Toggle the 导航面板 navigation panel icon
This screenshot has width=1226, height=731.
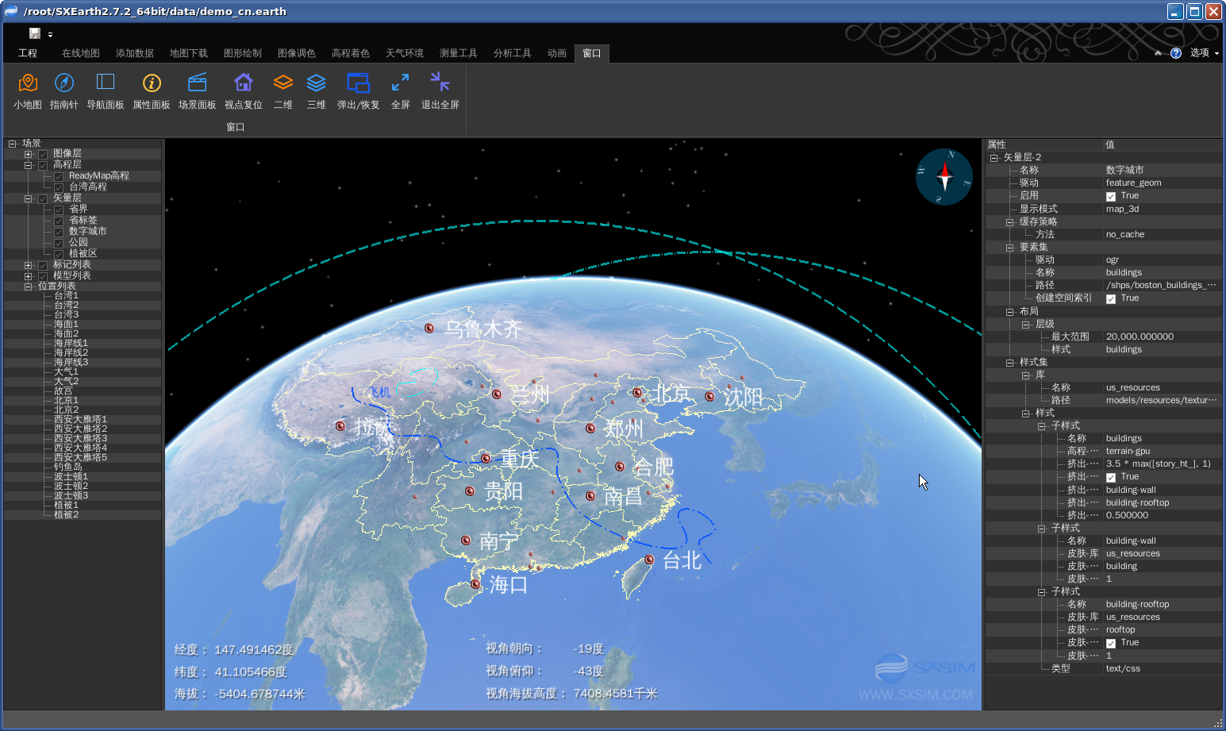[106, 83]
